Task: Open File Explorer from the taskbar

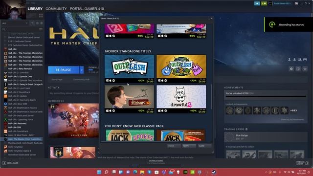Action: [142, 172]
